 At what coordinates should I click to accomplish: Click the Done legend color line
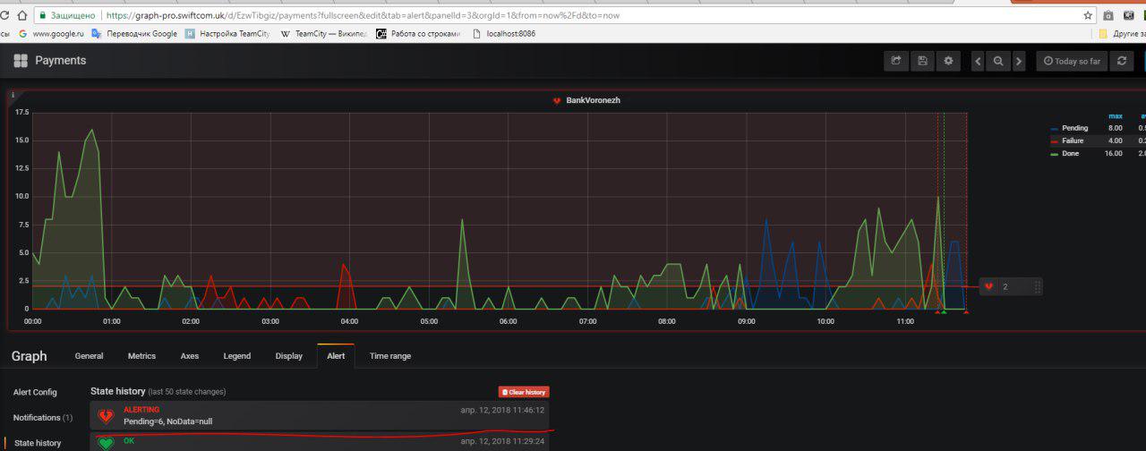1055,153
